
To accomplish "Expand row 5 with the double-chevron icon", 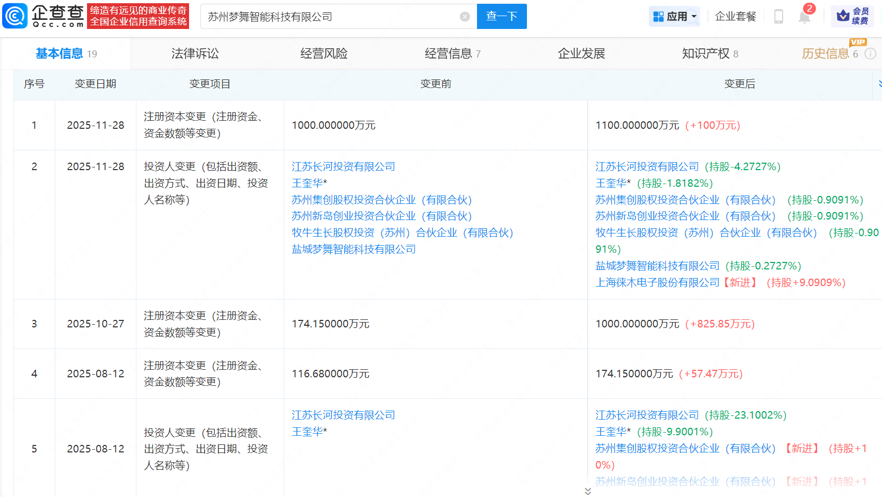I will [x=588, y=490].
